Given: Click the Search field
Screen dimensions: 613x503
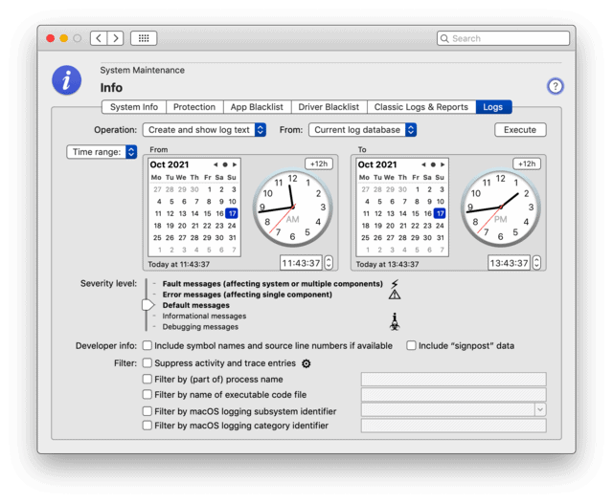Looking at the screenshot, I should pyautogui.click(x=503, y=38).
